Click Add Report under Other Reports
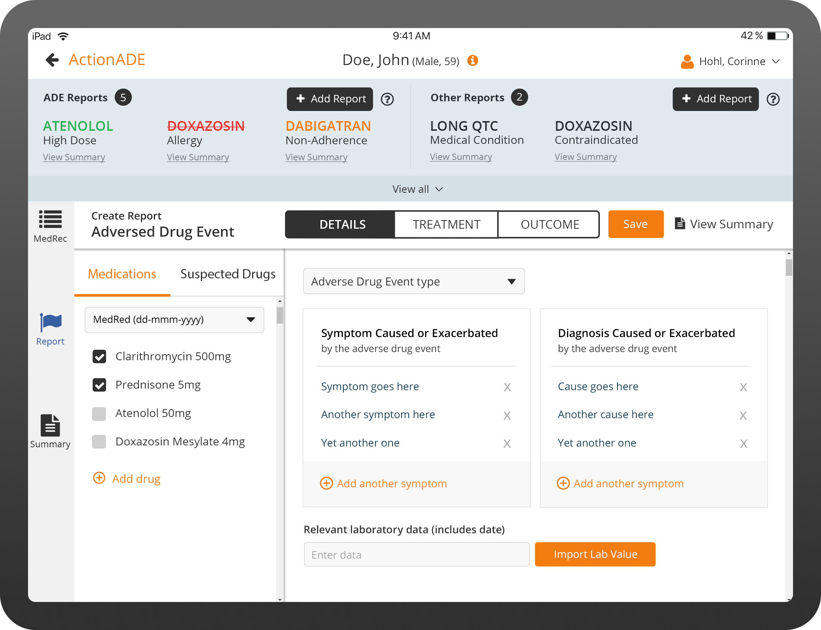This screenshot has height=630, width=821. point(716,99)
